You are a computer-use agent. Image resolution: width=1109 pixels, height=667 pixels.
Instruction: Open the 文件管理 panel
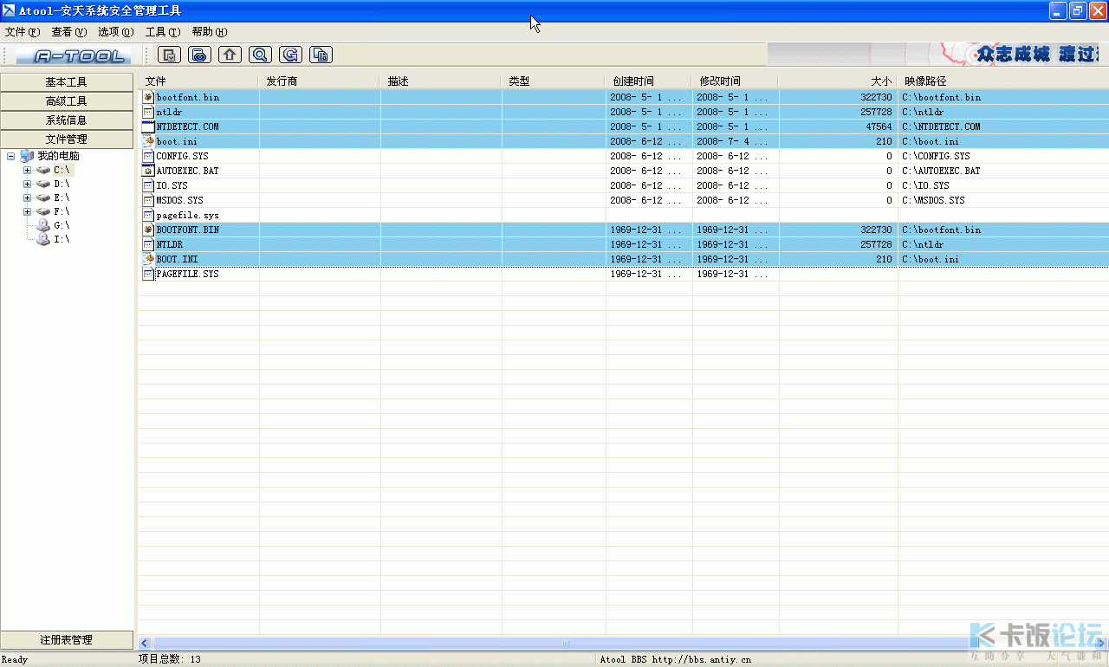67,139
